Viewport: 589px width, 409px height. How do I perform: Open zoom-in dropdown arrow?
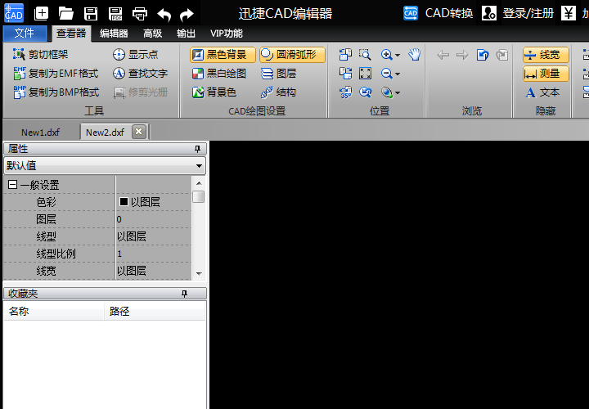pyautogui.click(x=398, y=55)
